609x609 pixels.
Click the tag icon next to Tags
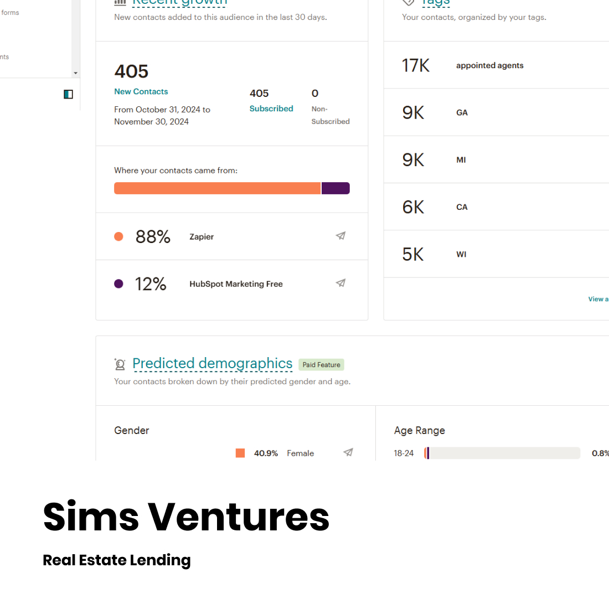408,2
